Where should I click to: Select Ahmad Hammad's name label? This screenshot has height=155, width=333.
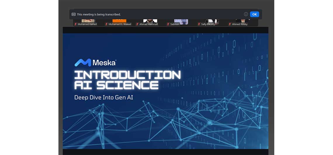click(x=149, y=24)
